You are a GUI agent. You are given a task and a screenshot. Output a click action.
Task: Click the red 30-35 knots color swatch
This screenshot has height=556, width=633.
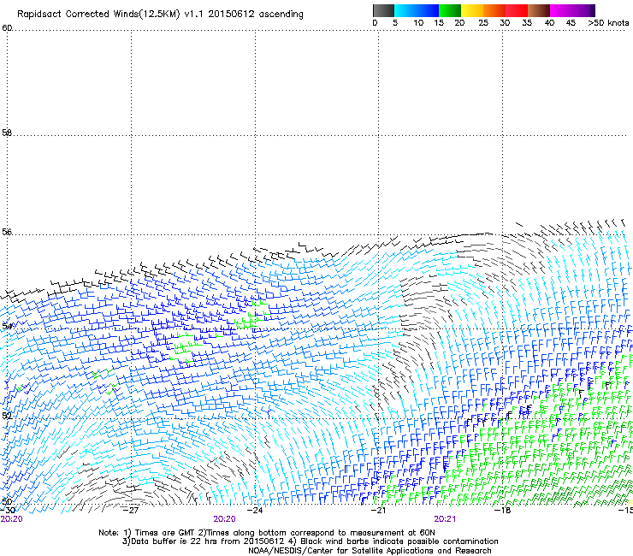pos(517,10)
